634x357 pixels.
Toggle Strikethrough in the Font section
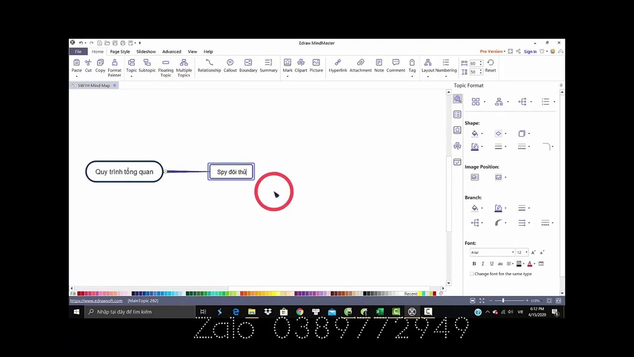click(x=500, y=264)
